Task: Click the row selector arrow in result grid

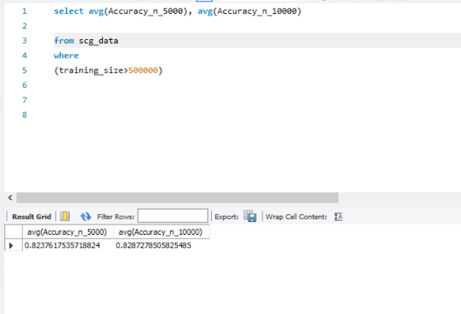Action: tap(11, 245)
